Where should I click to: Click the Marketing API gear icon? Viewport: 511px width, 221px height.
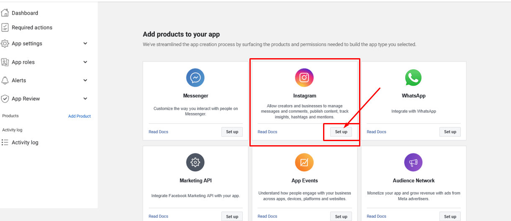[x=195, y=162]
